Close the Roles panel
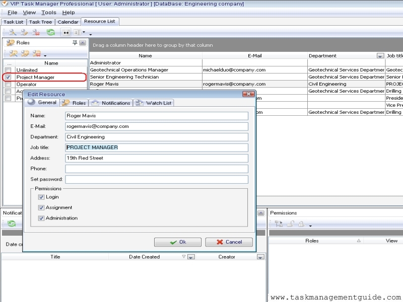This screenshot has height=302, width=403. [83, 43]
